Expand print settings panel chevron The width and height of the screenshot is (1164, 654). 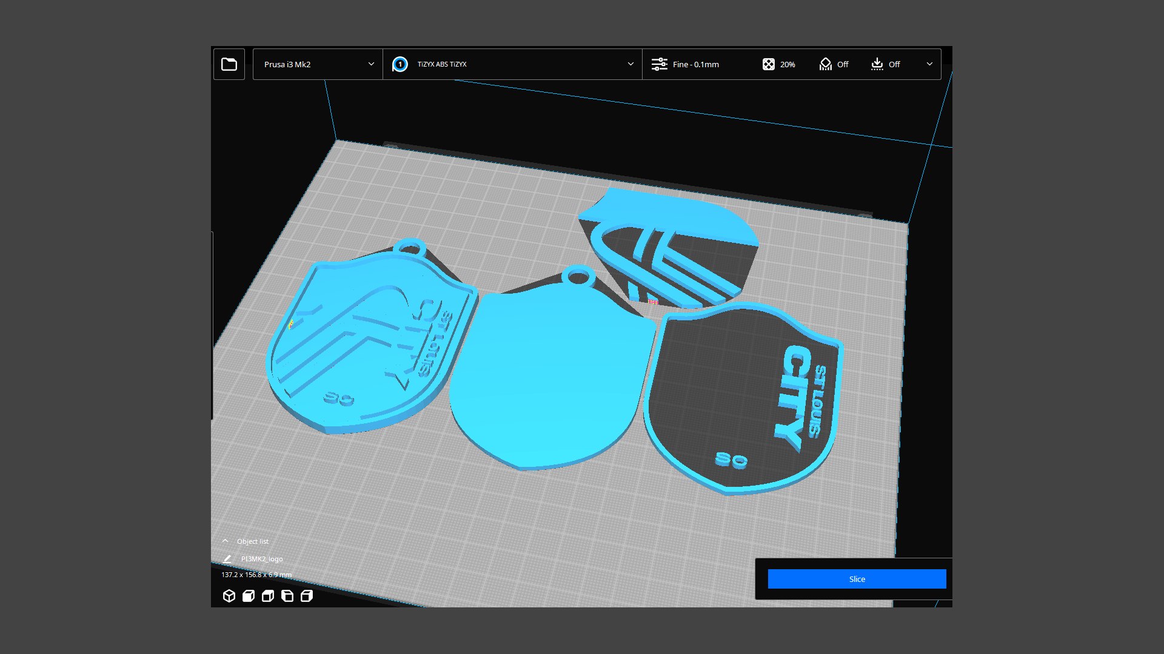tap(929, 64)
